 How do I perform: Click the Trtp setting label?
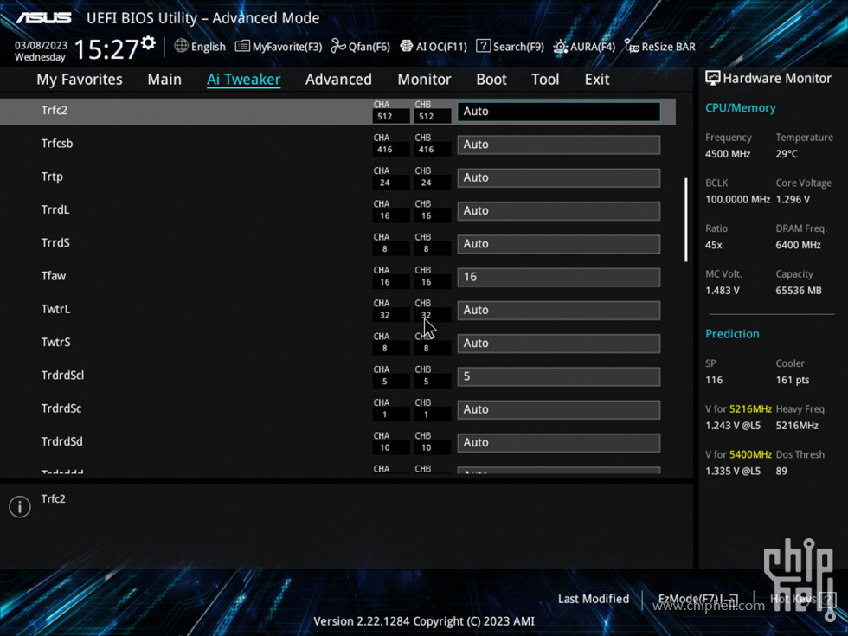tap(52, 177)
